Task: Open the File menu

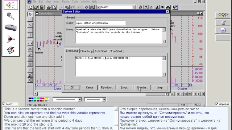Action: coord(34,1)
